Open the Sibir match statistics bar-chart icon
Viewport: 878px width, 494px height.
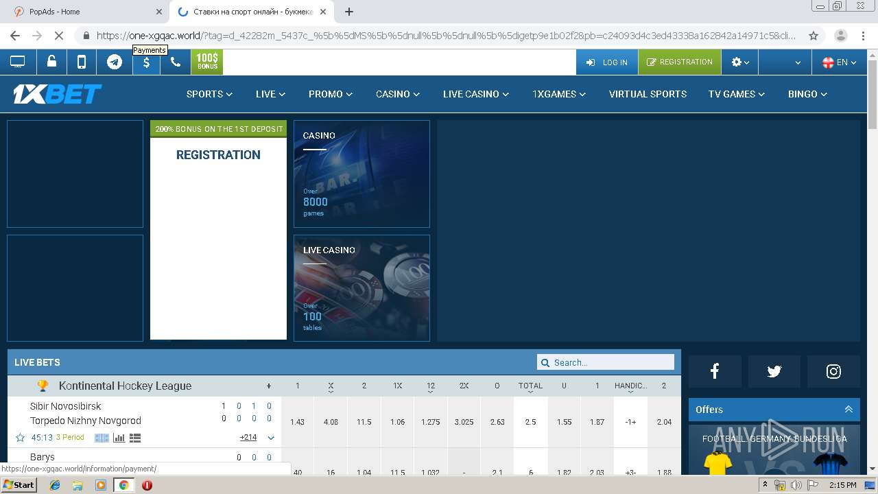pos(119,437)
